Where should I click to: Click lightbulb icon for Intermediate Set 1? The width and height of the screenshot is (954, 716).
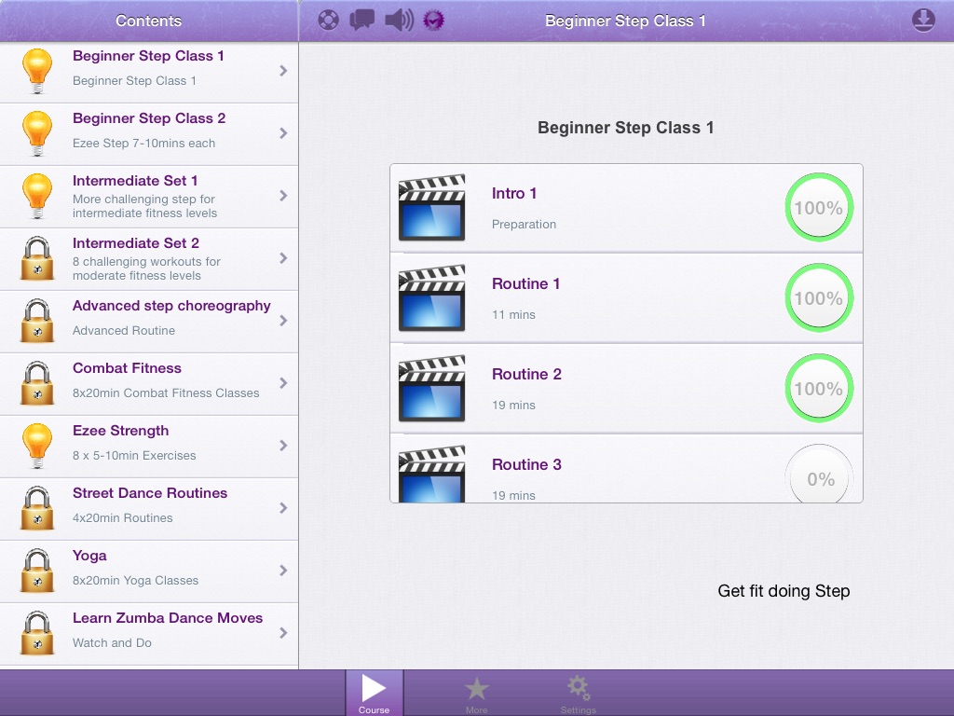tap(37, 196)
